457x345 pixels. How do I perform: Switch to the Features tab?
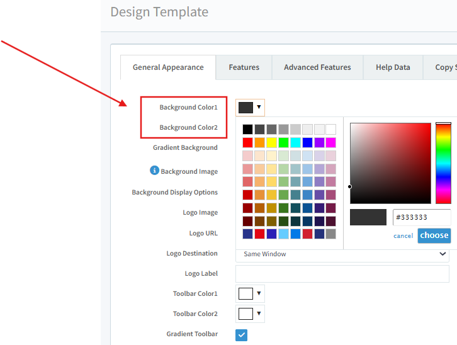244,67
